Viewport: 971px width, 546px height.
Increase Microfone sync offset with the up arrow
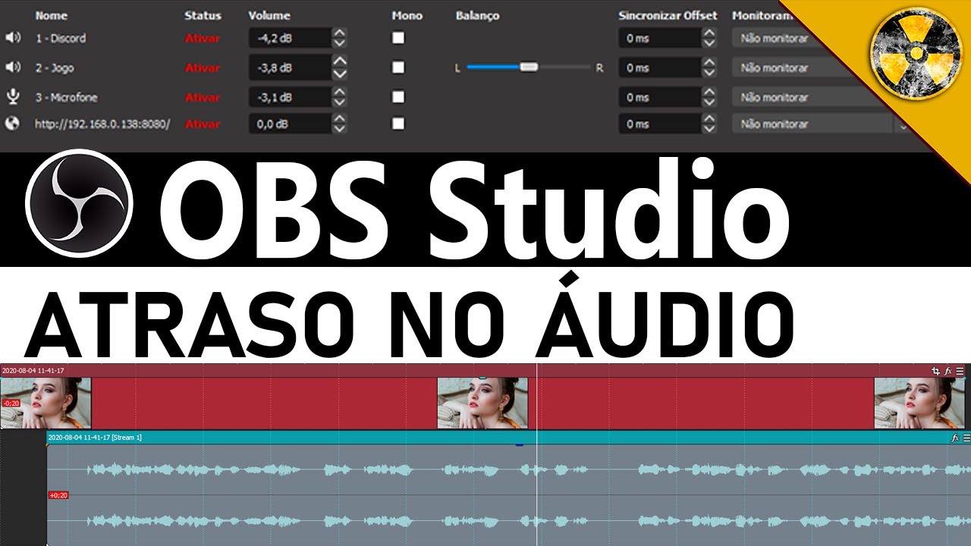pyautogui.click(x=709, y=92)
